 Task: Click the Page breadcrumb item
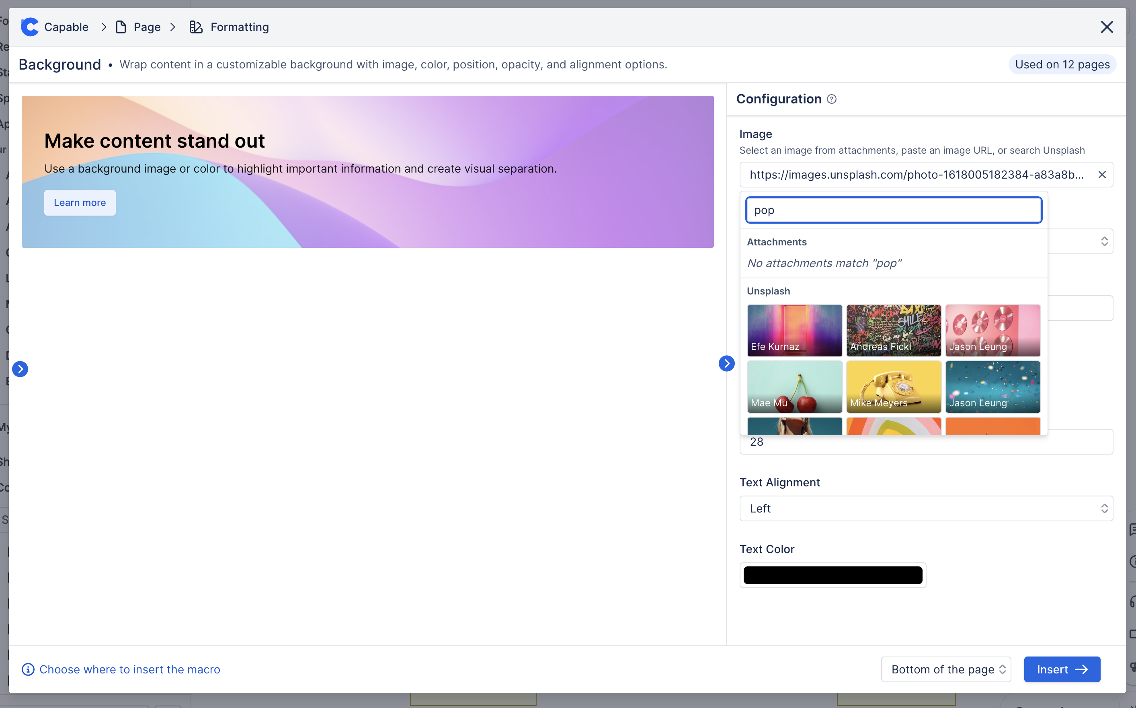click(147, 27)
